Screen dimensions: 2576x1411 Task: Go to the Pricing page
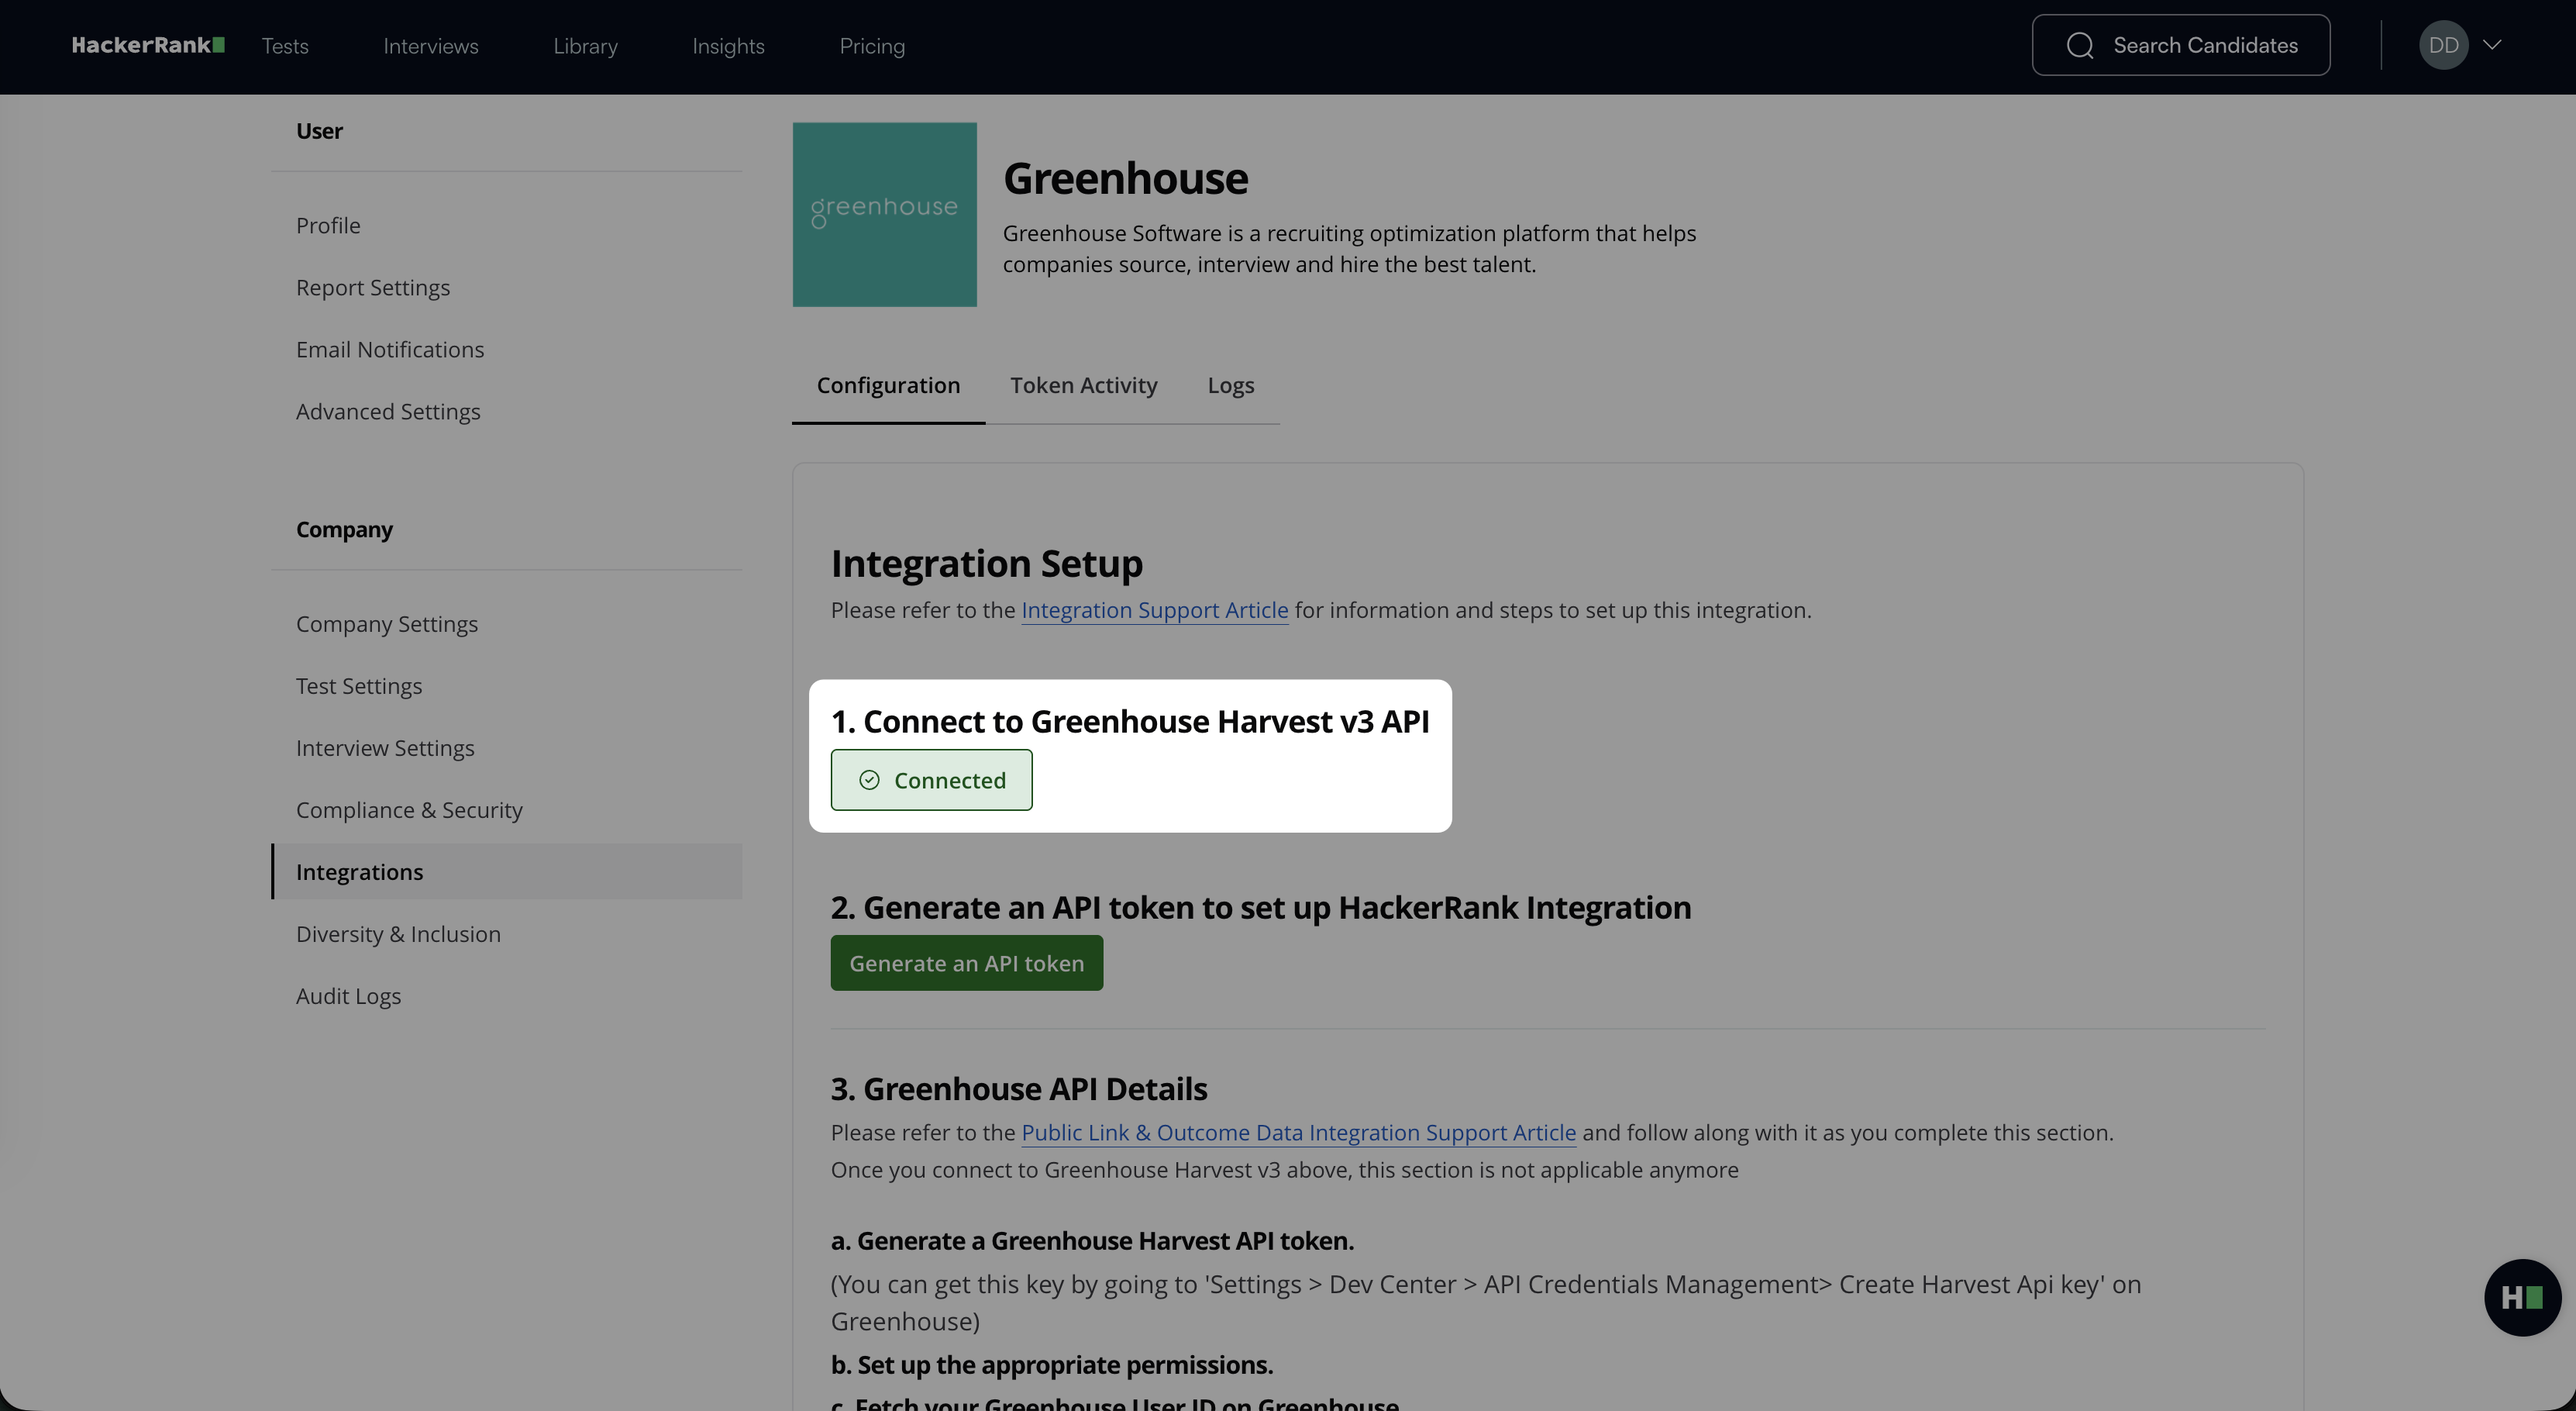click(x=872, y=46)
